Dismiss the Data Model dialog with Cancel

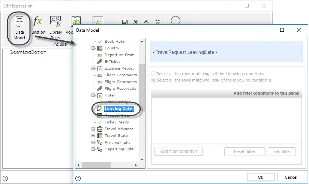click(291, 177)
